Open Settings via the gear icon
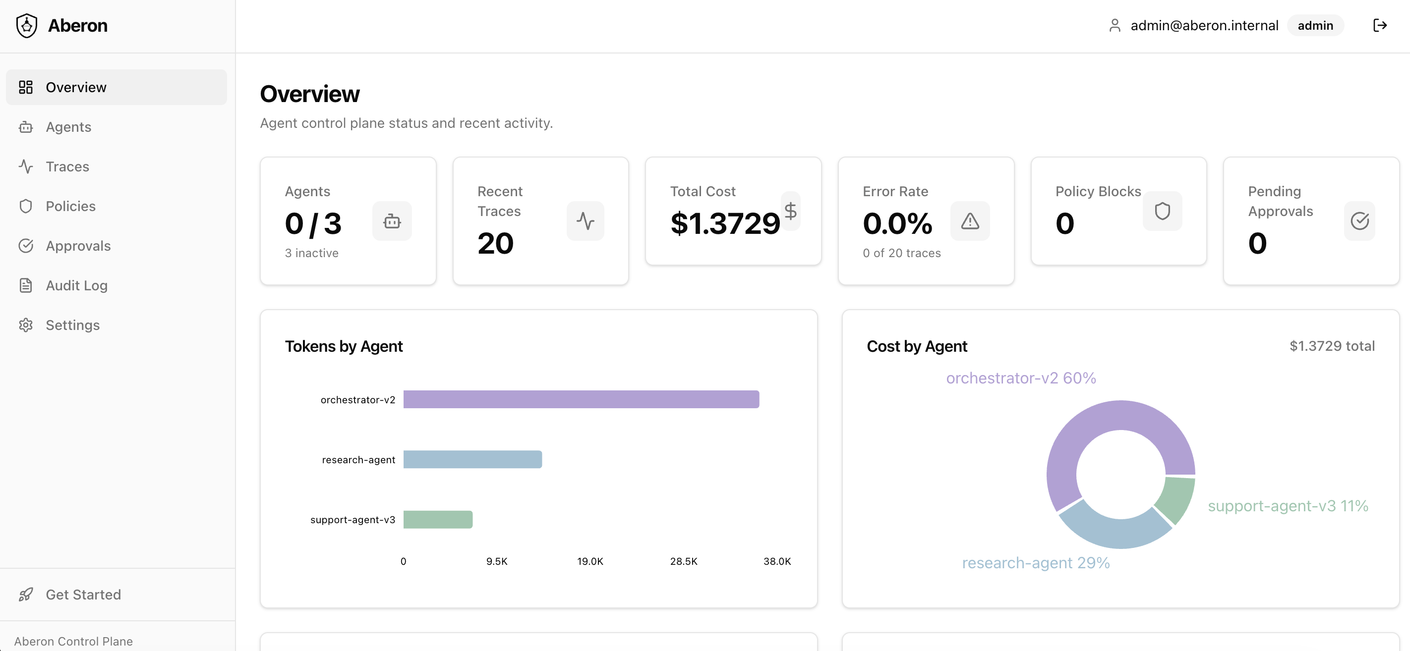 click(26, 325)
